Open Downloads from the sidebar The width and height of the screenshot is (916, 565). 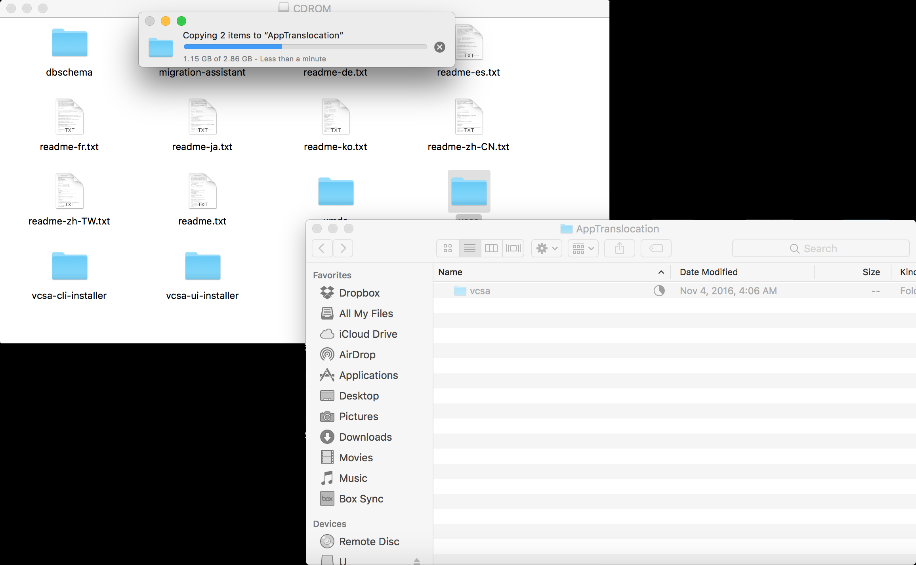[x=365, y=437]
